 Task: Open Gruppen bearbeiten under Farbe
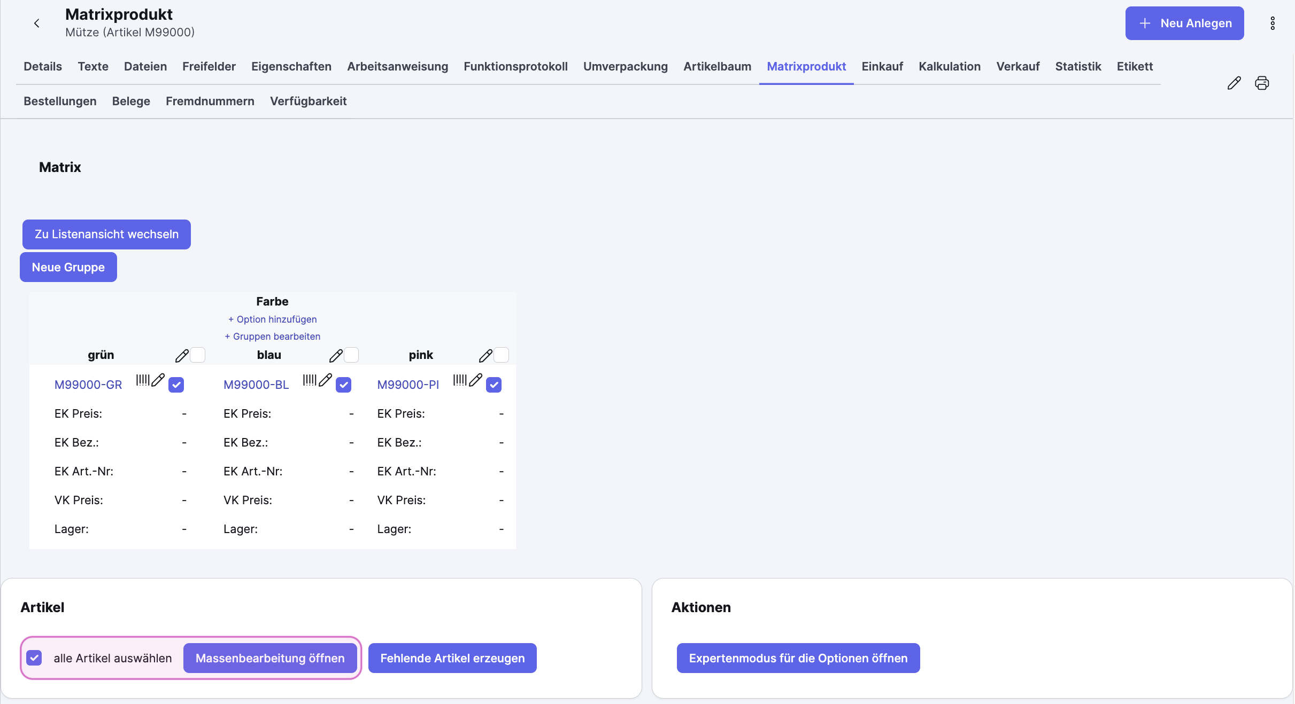point(272,336)
